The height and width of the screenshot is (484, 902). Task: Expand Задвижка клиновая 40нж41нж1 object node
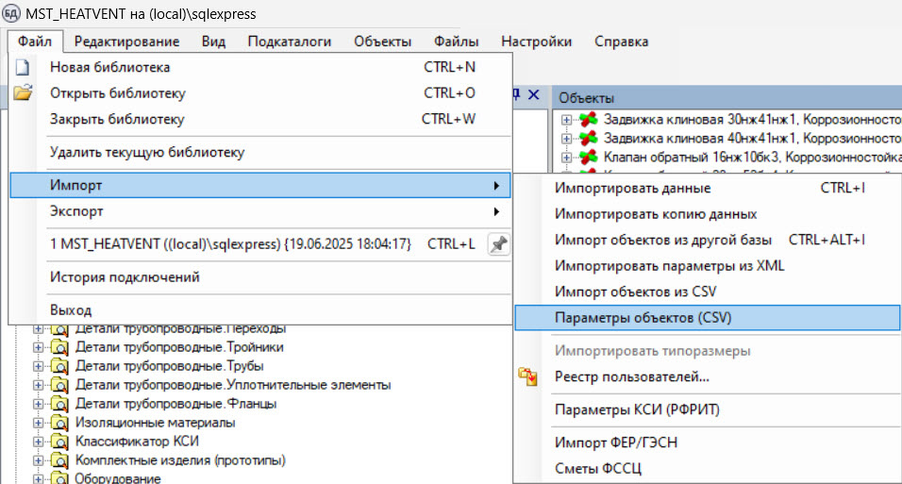(x=567, y=139)
